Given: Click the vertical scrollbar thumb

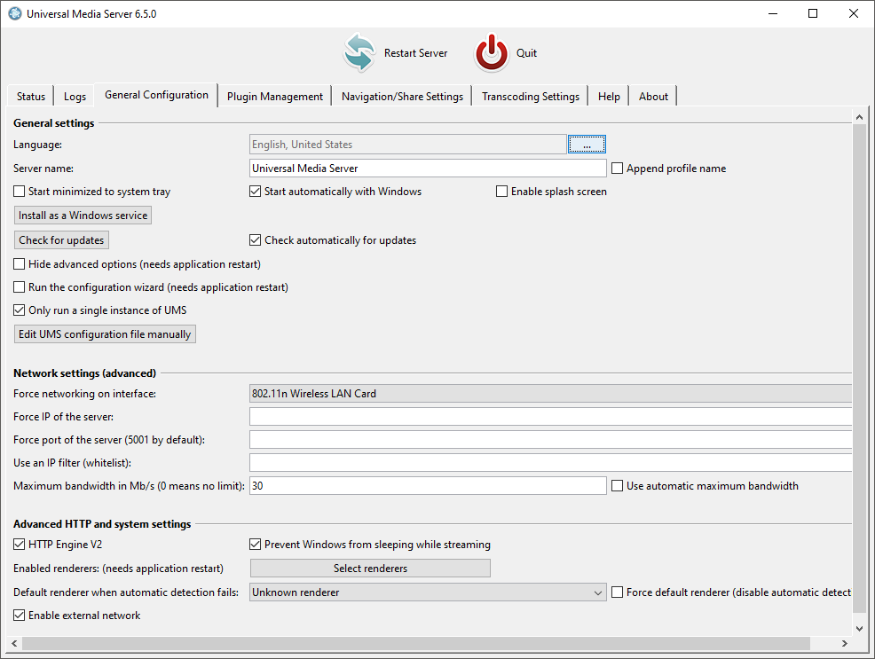Looking at the screenshot, I should tap(859, 368).
